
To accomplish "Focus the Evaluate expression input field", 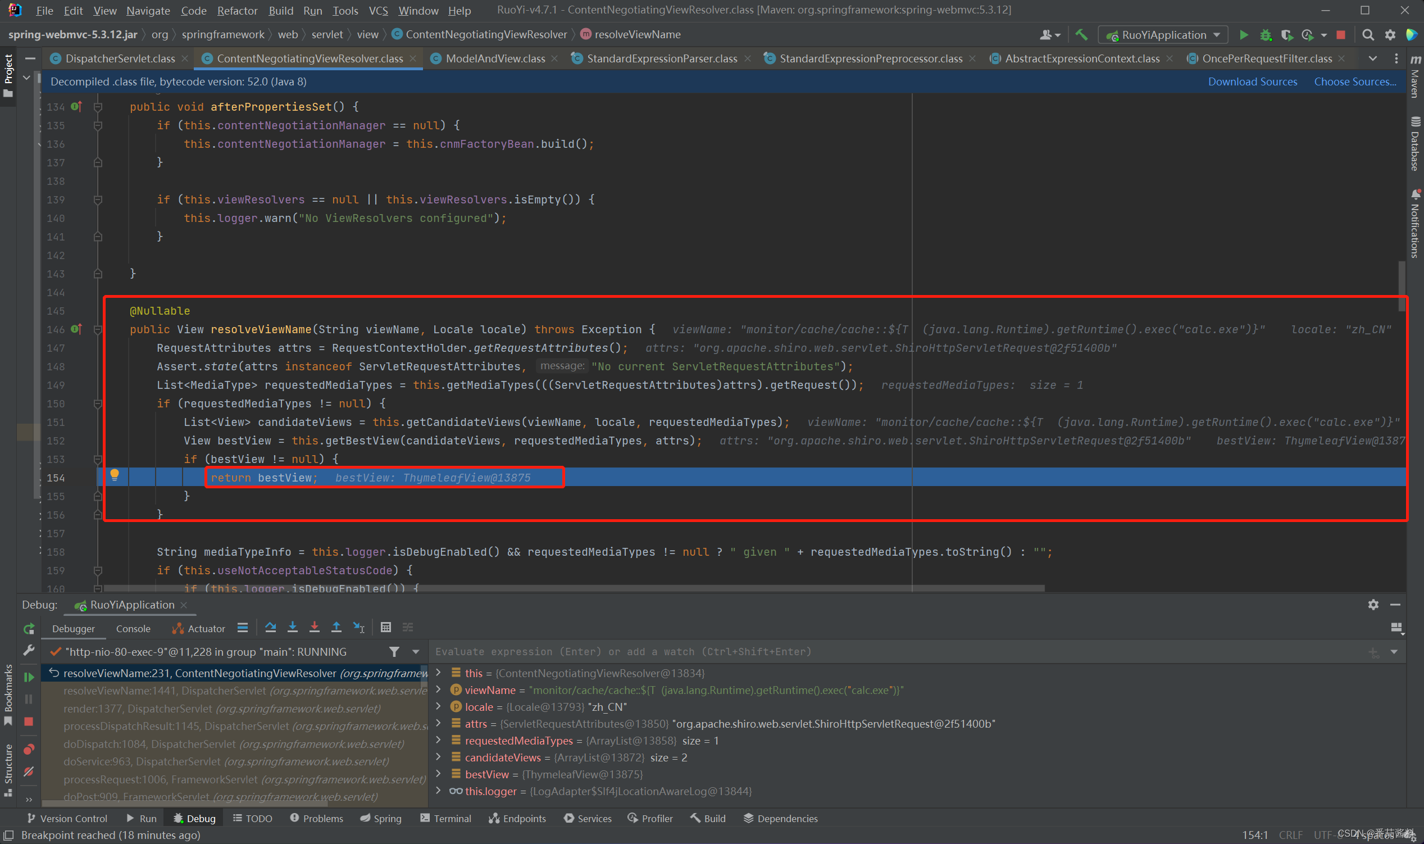I will coord(898,652).
